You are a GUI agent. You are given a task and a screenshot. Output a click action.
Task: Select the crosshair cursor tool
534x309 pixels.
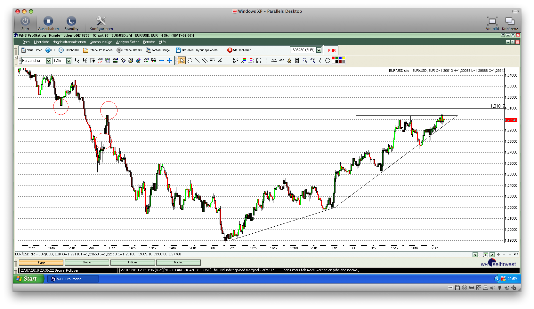point(266,61)
